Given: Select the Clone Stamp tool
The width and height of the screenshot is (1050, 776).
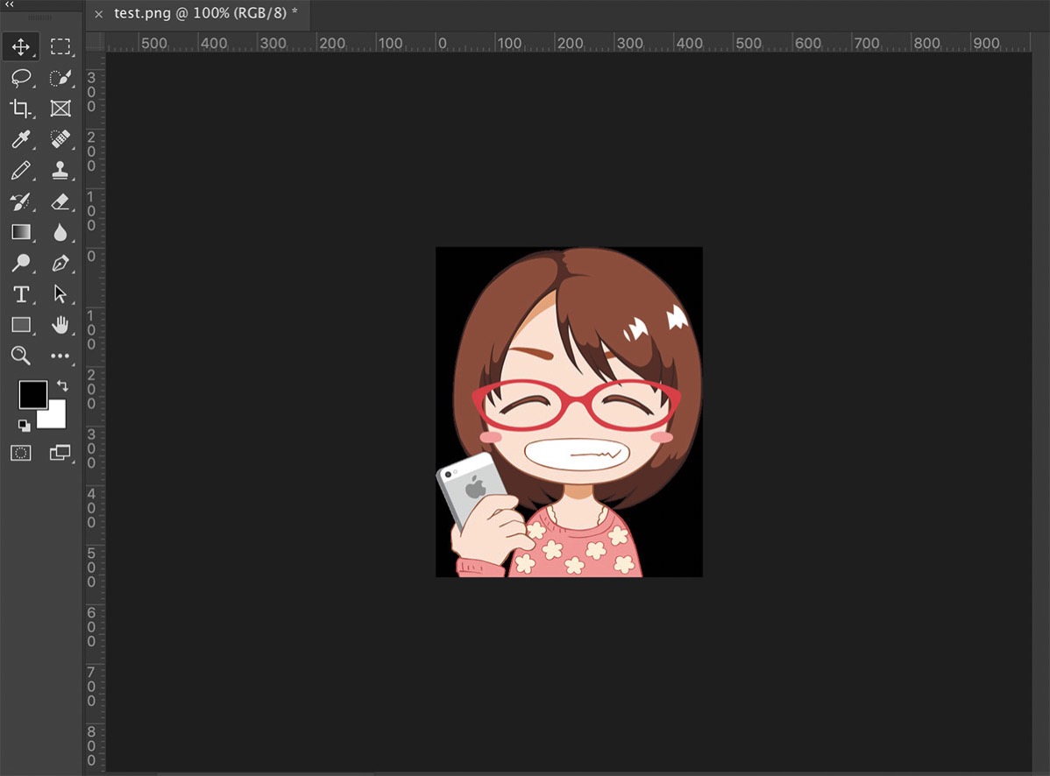Looking at the screenshot, I should pyautogui.click(x=60, y=170).
